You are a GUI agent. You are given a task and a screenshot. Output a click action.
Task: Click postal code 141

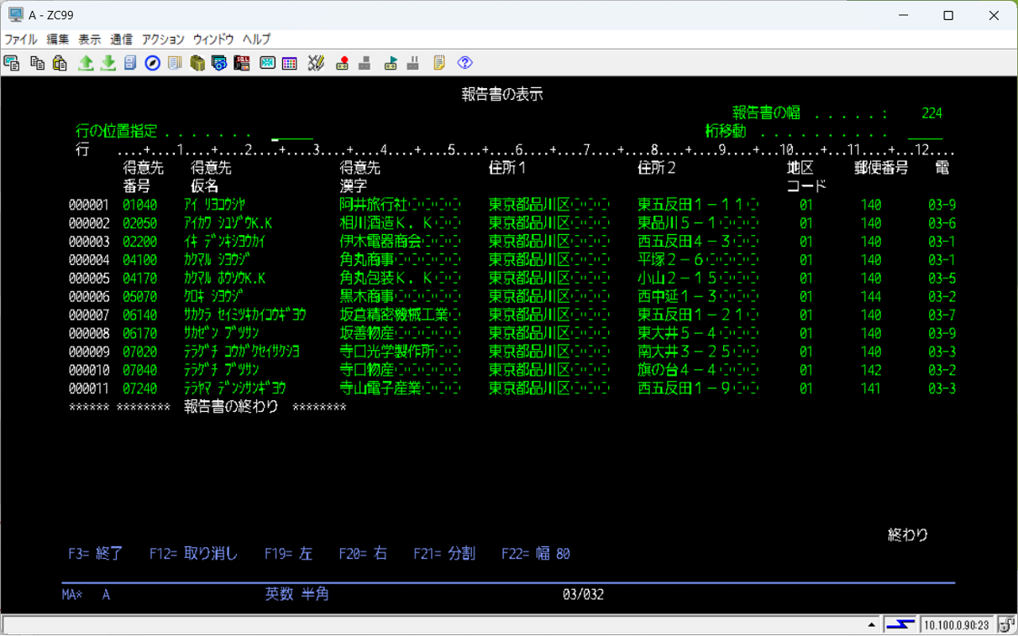point(871,388)
